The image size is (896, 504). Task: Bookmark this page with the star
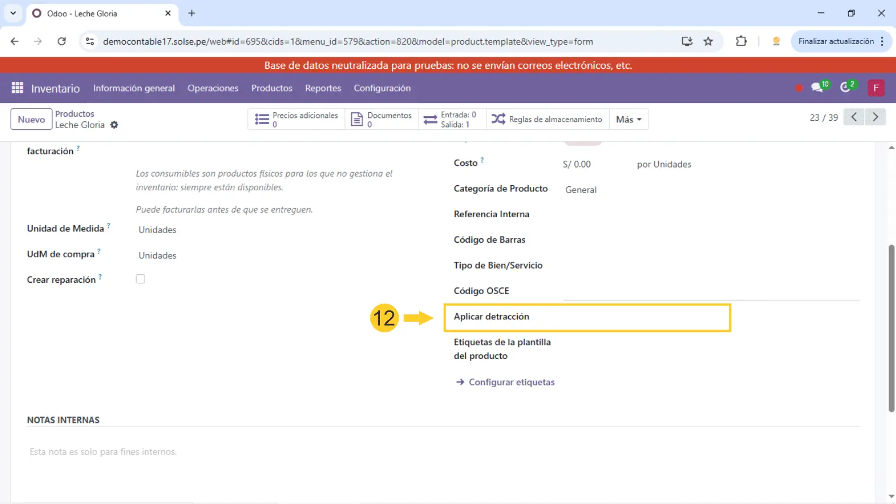[708, 41]
